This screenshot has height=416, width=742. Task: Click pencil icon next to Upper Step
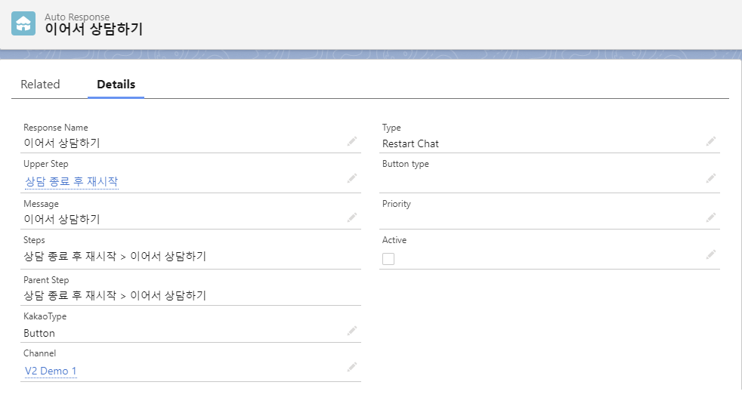(351, 178)
